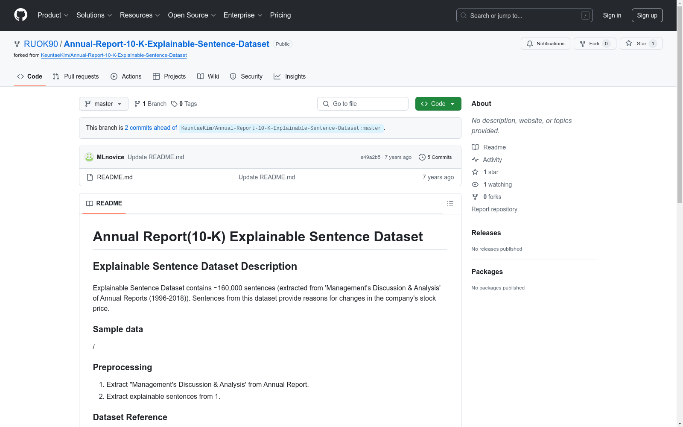Open the README.md file link
This screenshot has height=427, width=683.
tap(115, 177)
